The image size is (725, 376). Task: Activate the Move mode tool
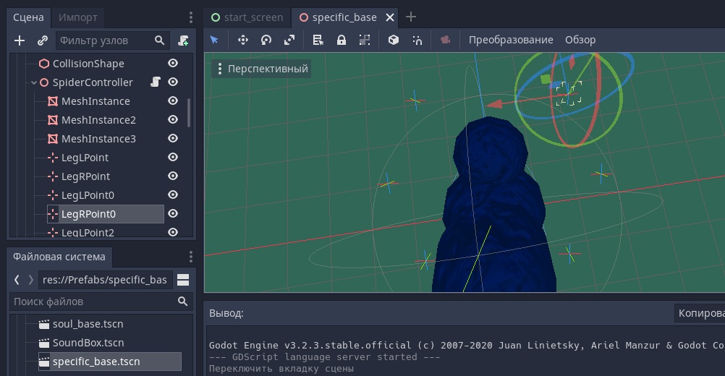click(x=242, y=40)
